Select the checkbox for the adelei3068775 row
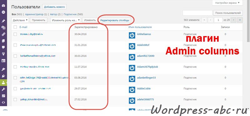The width and height of the screenshot is (250, 116). point(15,100)
